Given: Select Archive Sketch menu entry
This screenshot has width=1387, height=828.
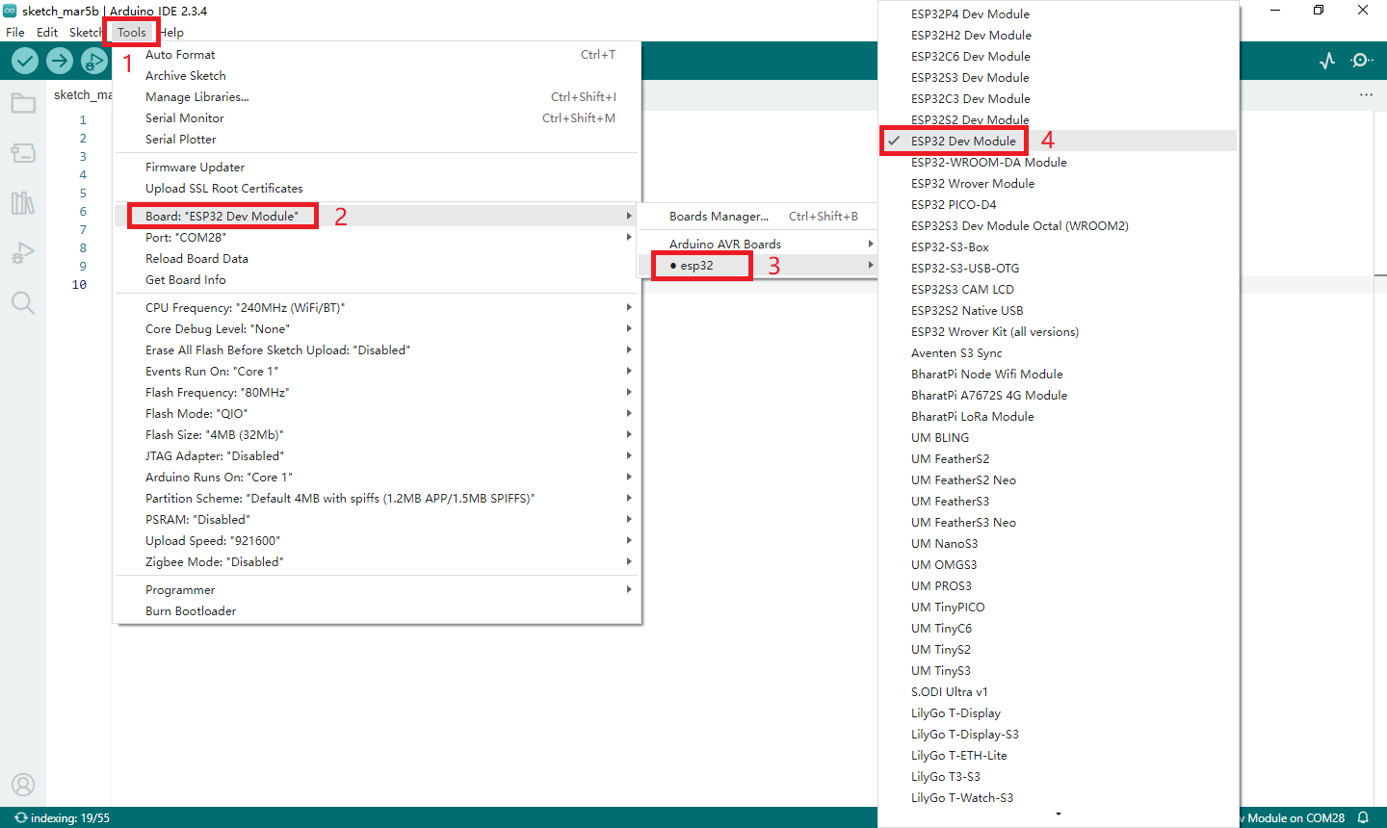Looking at the screenshot, I should point(378,76).
